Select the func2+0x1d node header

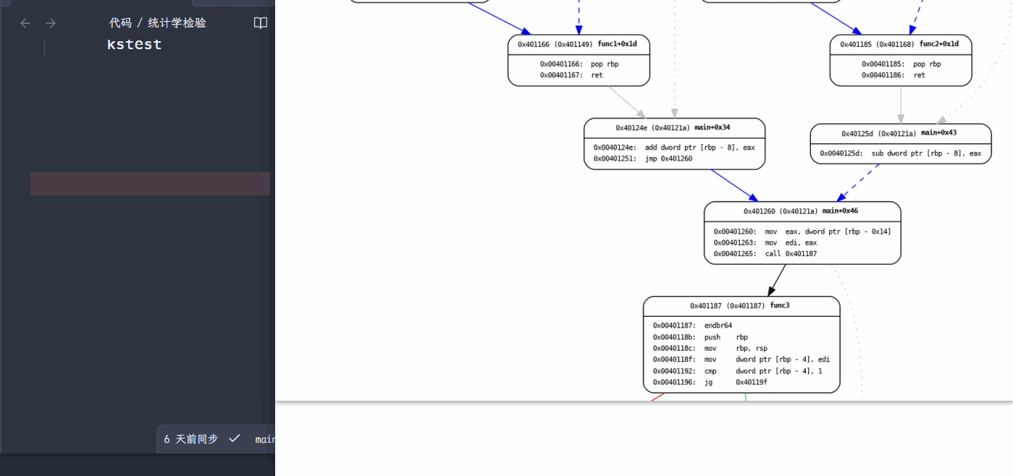[899, 44]
